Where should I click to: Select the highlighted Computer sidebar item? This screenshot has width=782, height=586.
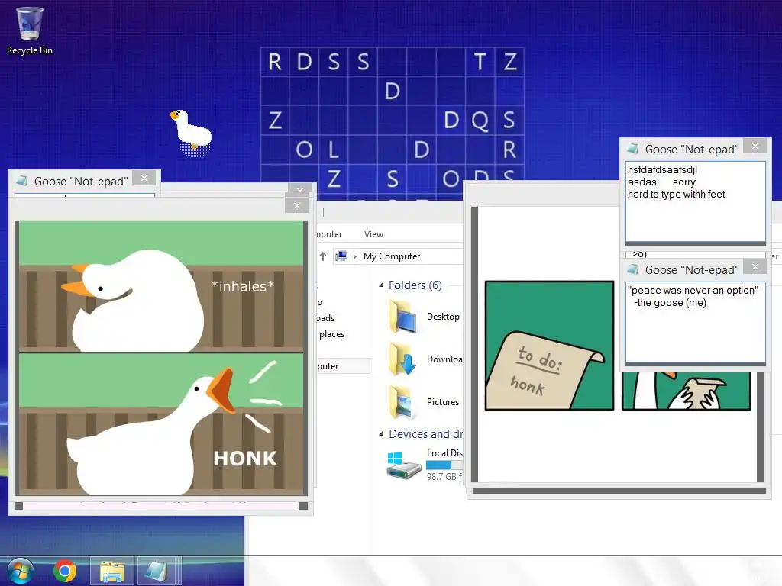pos(343,366)
